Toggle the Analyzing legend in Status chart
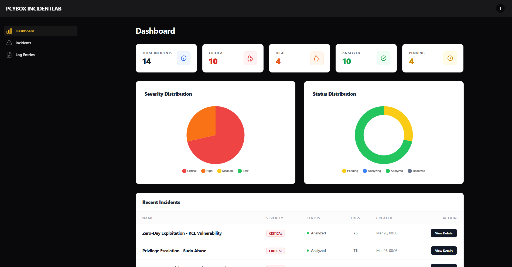512x267 pixels. (372, 171)
